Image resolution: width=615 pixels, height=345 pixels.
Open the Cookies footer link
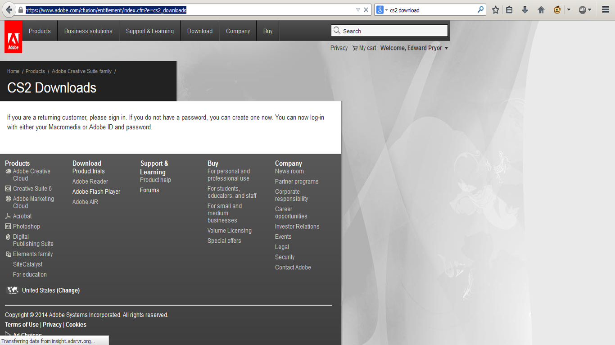tap(76, 325)
